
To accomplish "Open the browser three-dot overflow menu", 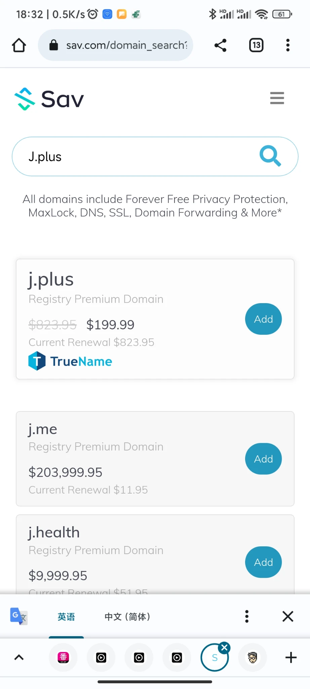I will 288,45.
